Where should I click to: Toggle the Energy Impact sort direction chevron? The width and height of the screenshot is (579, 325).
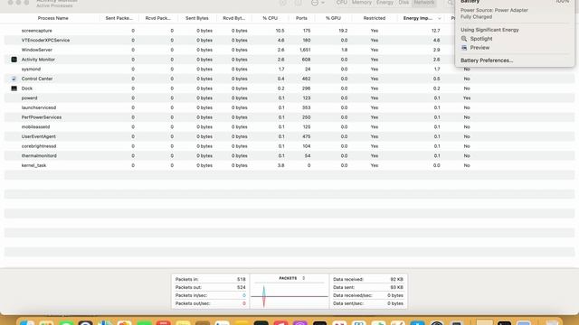pos(440,18)
